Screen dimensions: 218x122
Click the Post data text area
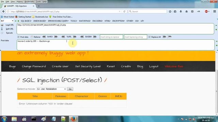116,45
